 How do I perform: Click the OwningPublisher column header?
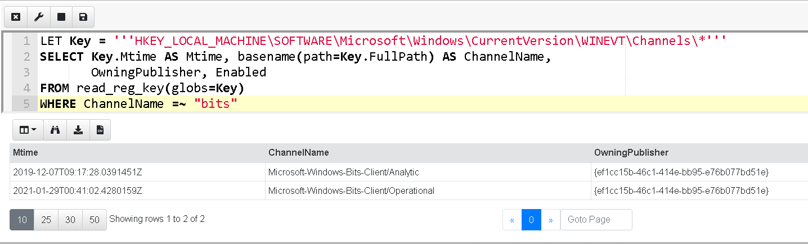[631, 153]
